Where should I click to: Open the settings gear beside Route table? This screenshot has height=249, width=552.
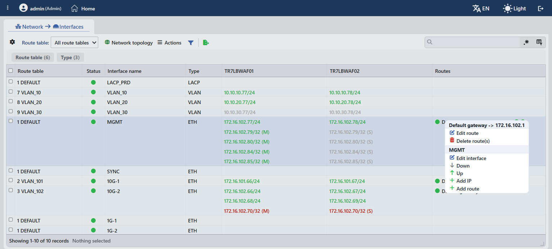tap(12, 42)
